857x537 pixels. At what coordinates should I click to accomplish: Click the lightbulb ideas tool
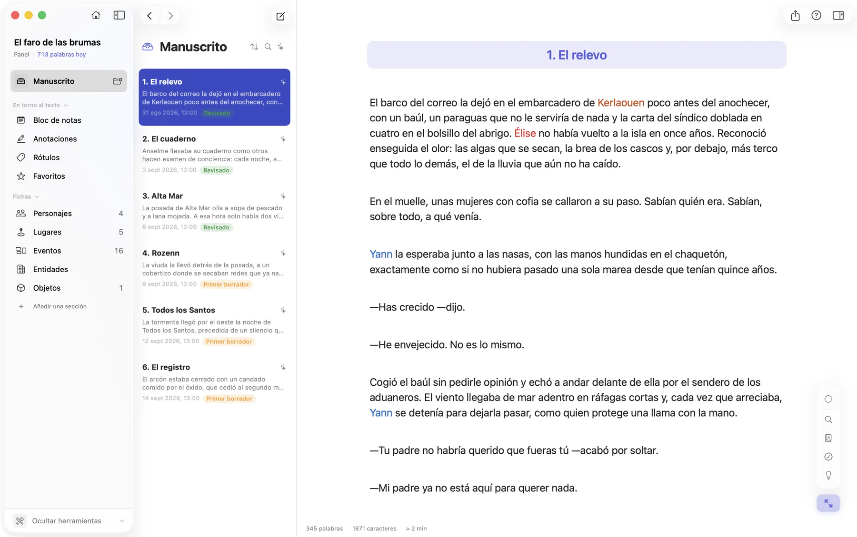coord(828,475)
